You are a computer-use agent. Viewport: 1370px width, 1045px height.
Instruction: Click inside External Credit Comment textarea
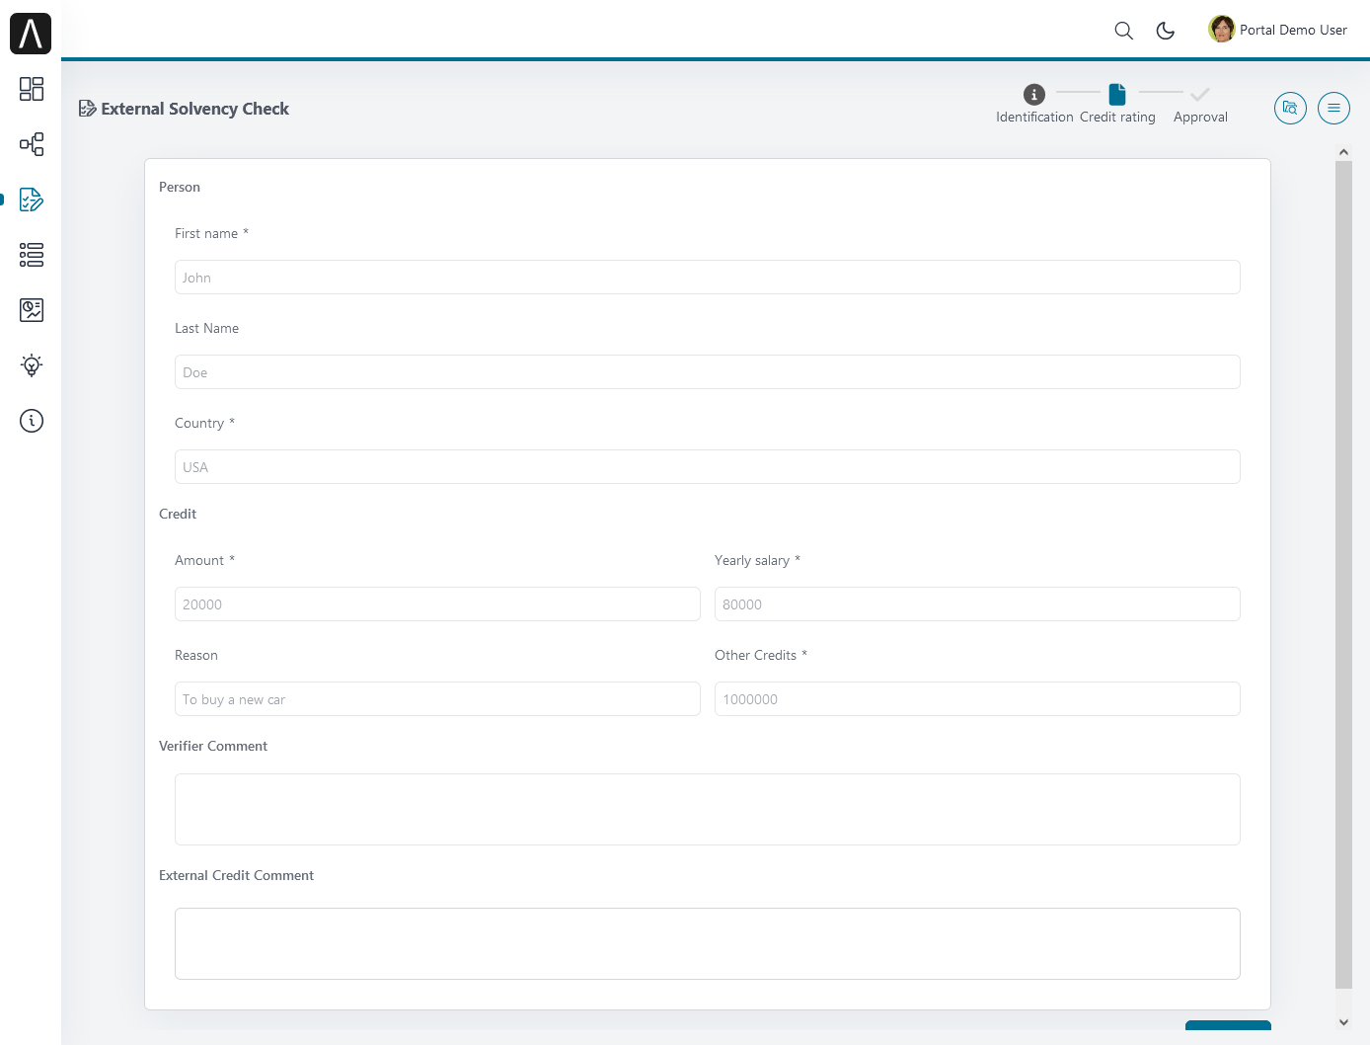(x=707, y=944)
